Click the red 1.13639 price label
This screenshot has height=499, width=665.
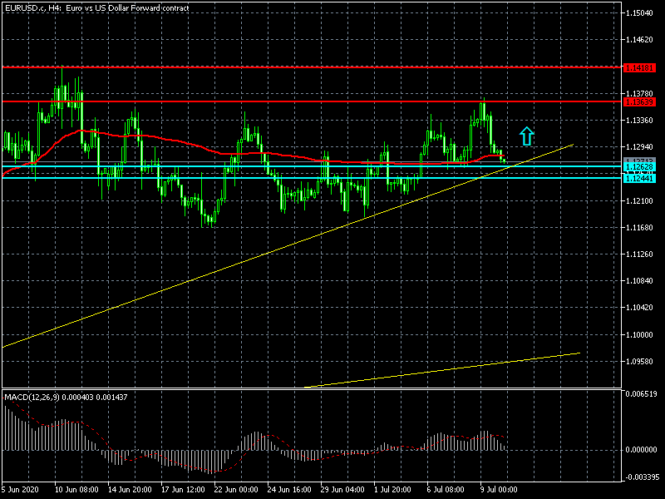point(643,101)
